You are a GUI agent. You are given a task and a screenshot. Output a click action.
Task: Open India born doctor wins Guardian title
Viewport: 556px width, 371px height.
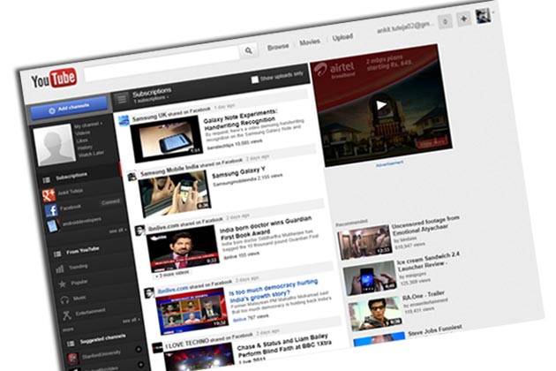pyautogui.click(x=266, y=227)
